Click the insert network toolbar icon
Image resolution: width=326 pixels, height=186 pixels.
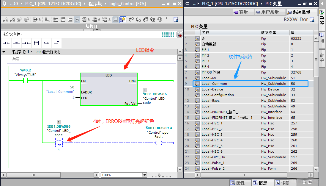pos(5,20)
